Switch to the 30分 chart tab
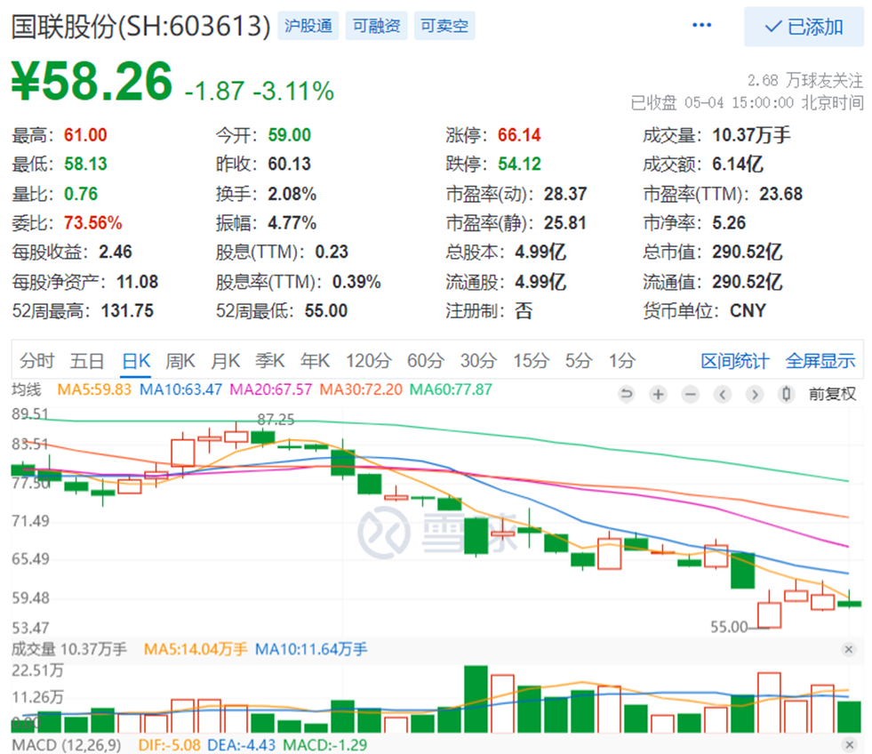This screenshot has width=872, height=754. click(x=478, y=361)
